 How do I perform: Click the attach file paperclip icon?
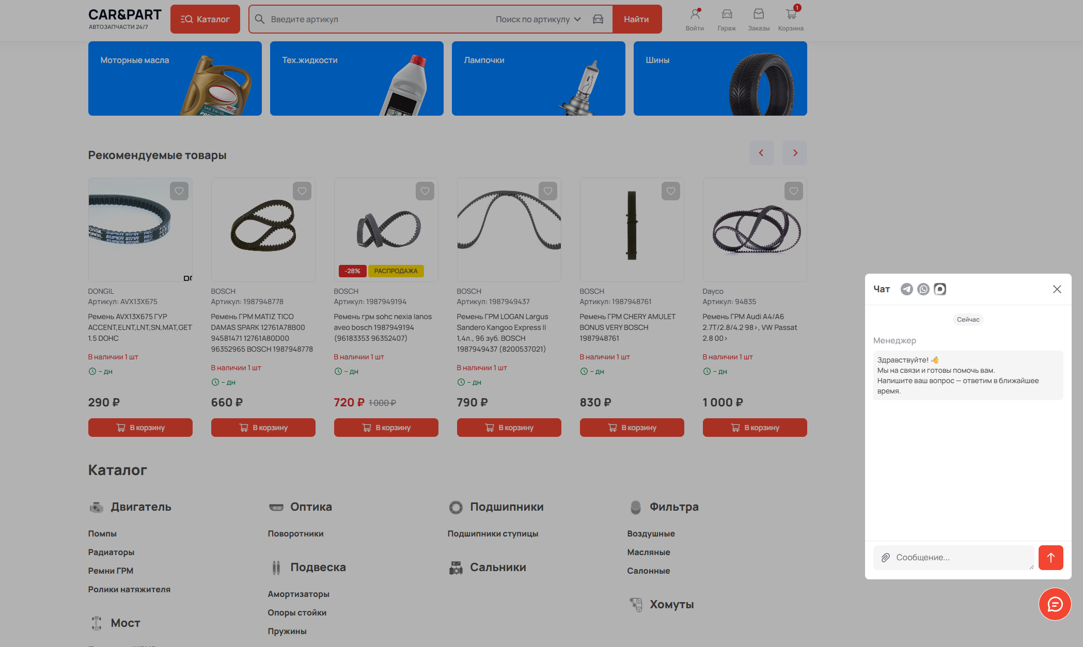coord(885,558)
